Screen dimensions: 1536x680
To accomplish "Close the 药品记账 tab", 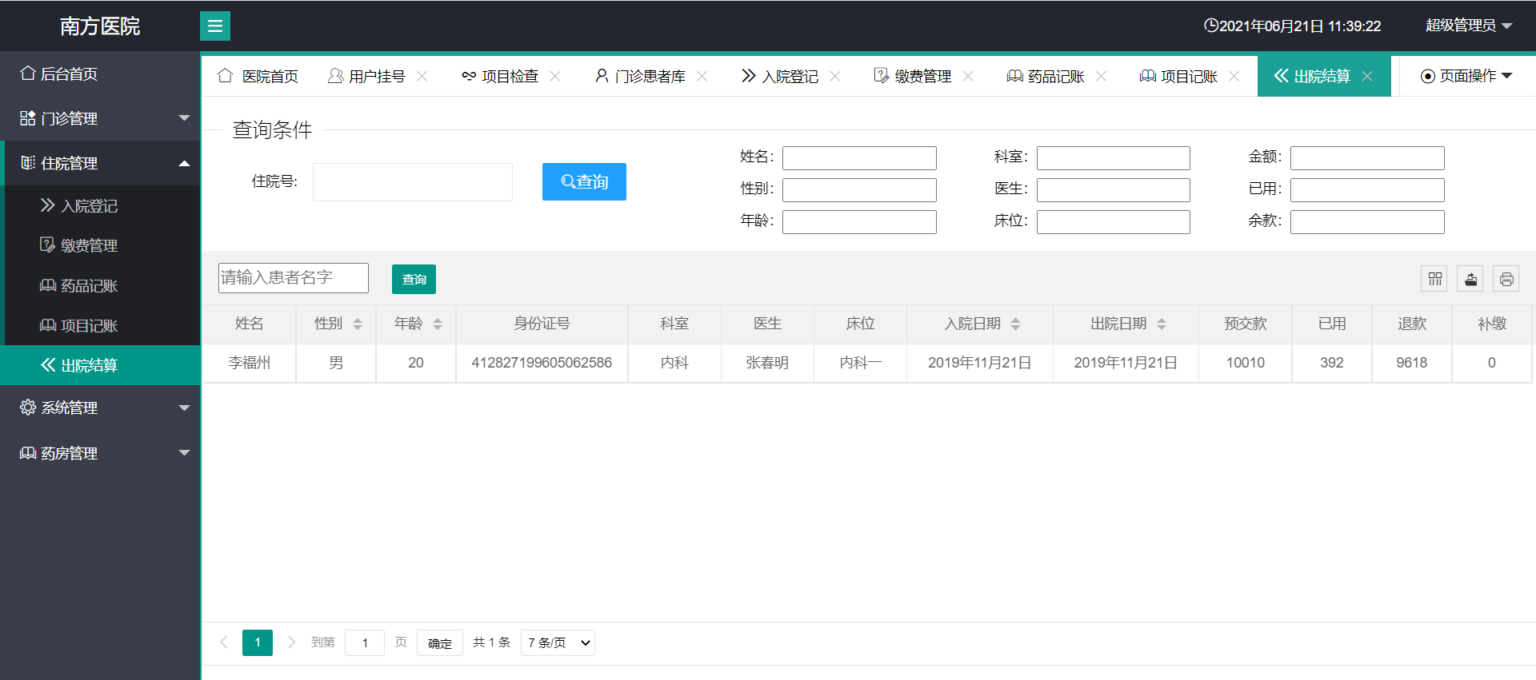I will point(1101,76).
